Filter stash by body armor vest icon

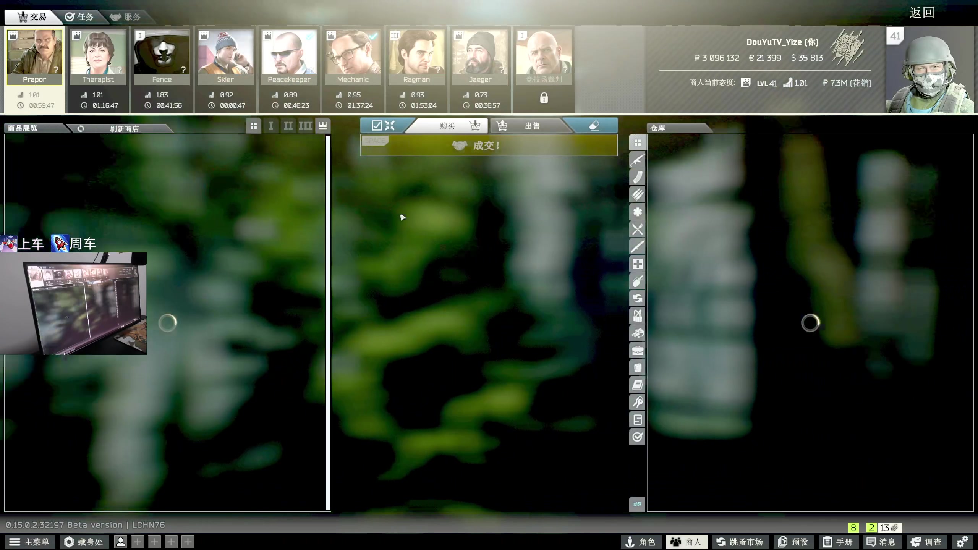click(637, 316)
